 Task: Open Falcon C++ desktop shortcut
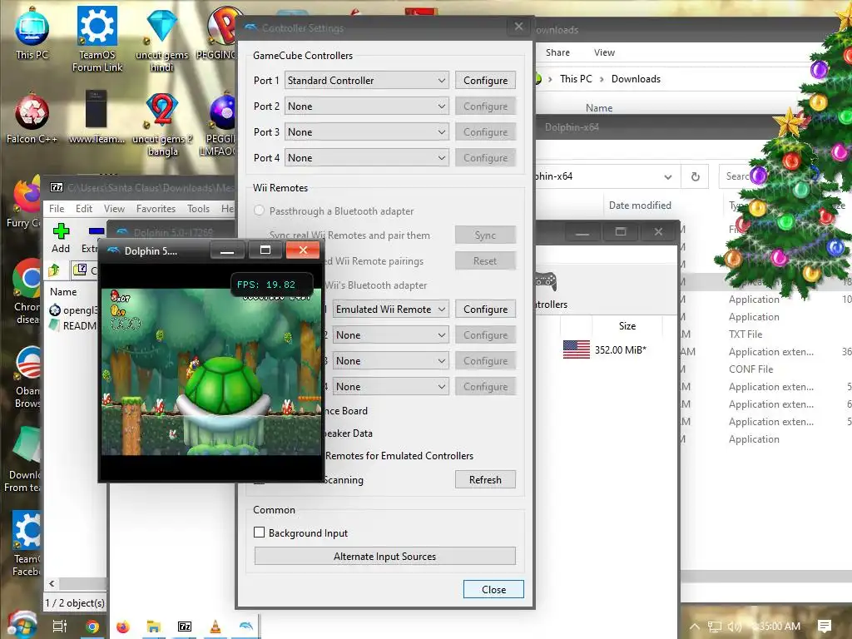tap(32, 118)
